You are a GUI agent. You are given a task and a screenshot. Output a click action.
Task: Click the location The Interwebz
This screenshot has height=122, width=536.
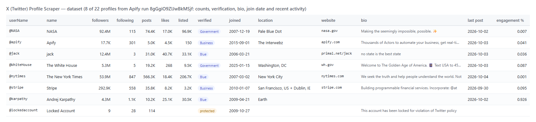(x=270, y=43)
